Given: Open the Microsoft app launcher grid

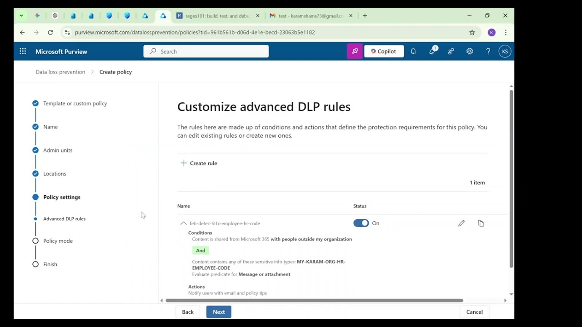Looking at the screenshot, I should 23,51.
